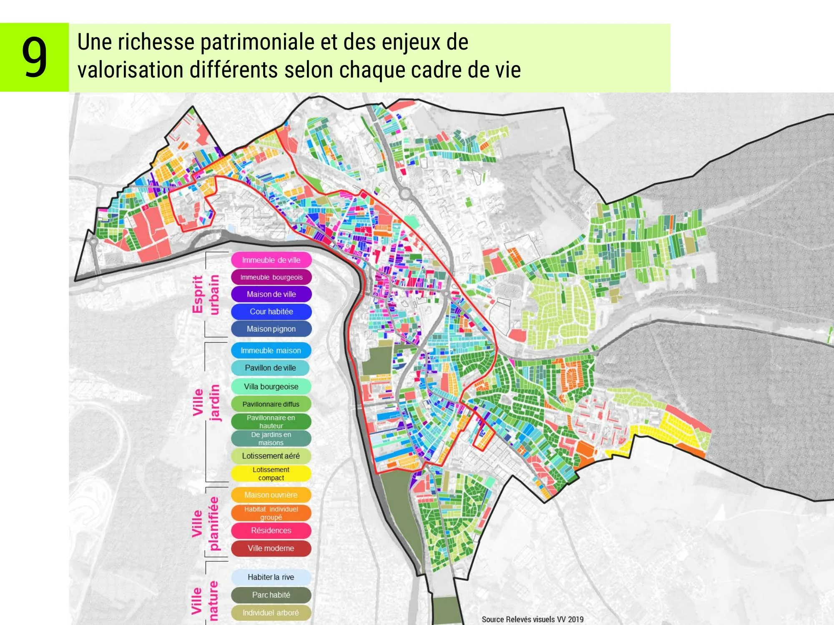Click the 'Pavillonnaire diffus' green legend pill
Screen dimensions: 834x625
tap(271, 404)
